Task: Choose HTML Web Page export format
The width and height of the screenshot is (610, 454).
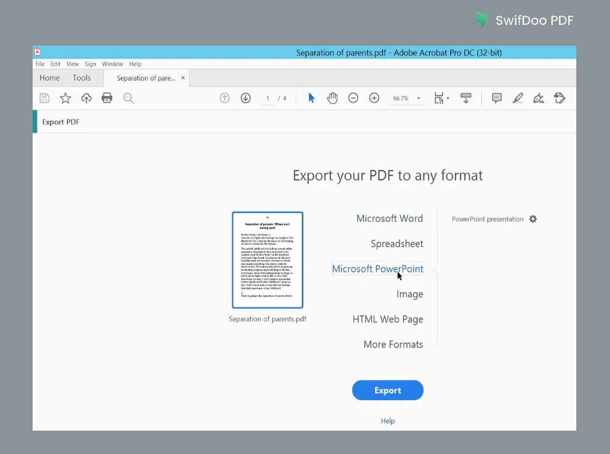Action: click(388, 319)
